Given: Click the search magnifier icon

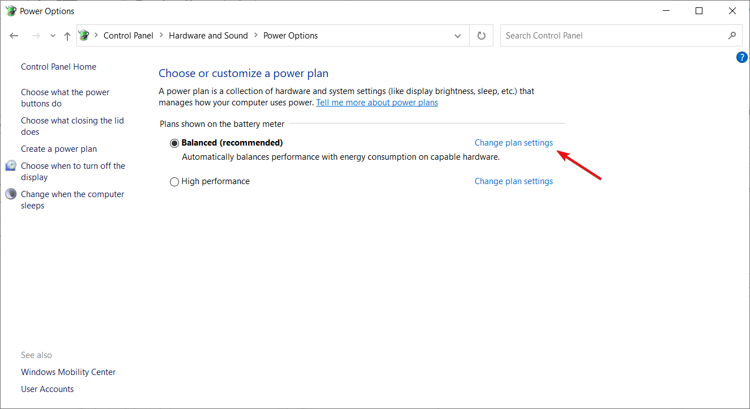Looking at the screenshot, I should 732,36.
